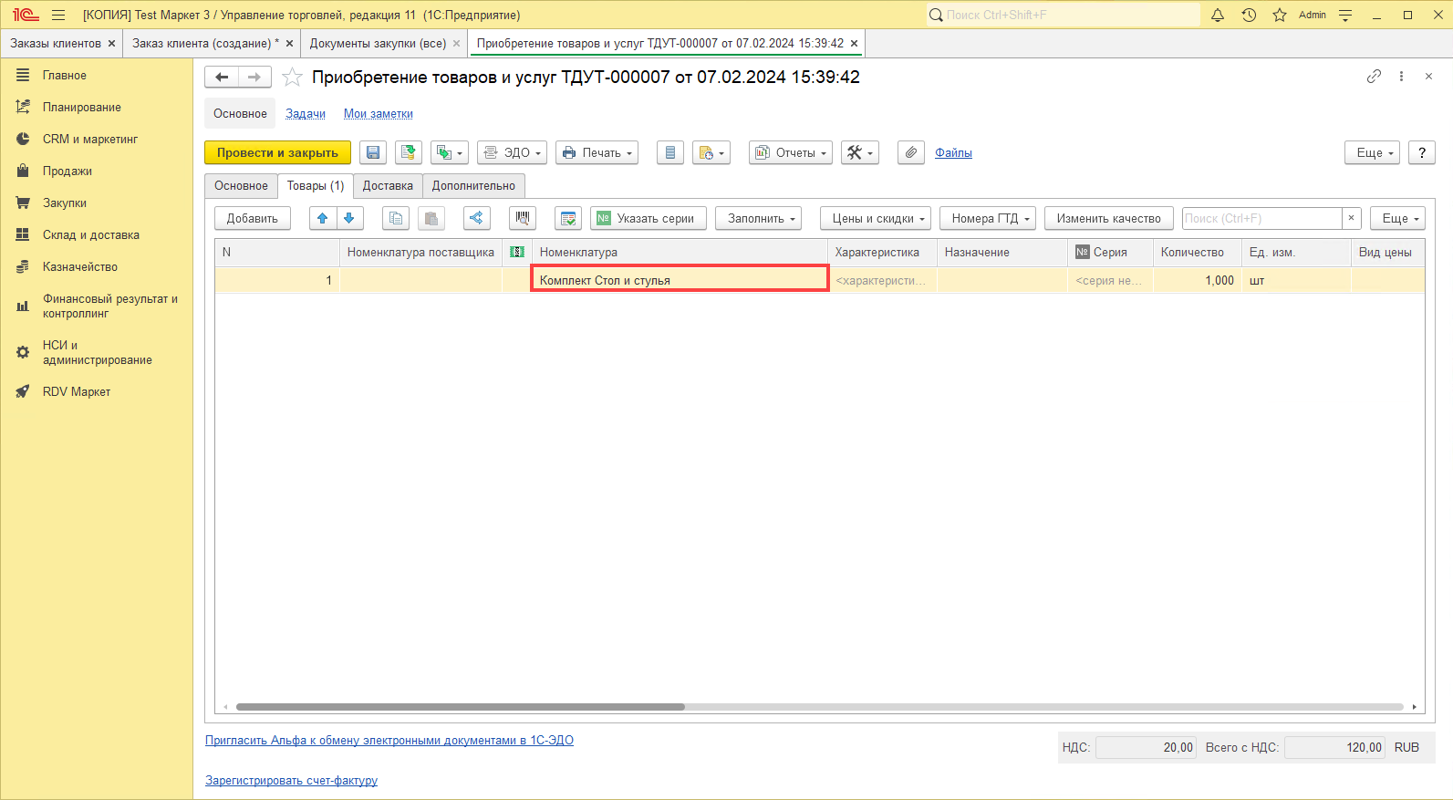Open the Мои заметки link
1453x800 pixels.
[x=379, y=114]
